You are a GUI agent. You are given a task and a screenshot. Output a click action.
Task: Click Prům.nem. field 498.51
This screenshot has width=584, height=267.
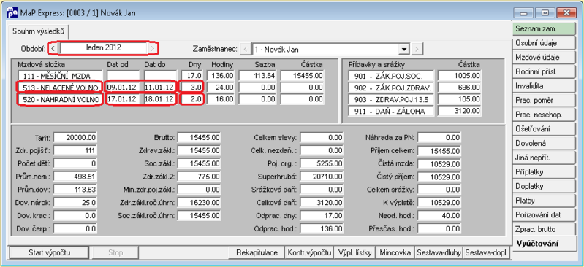click(x=75, y=177)
